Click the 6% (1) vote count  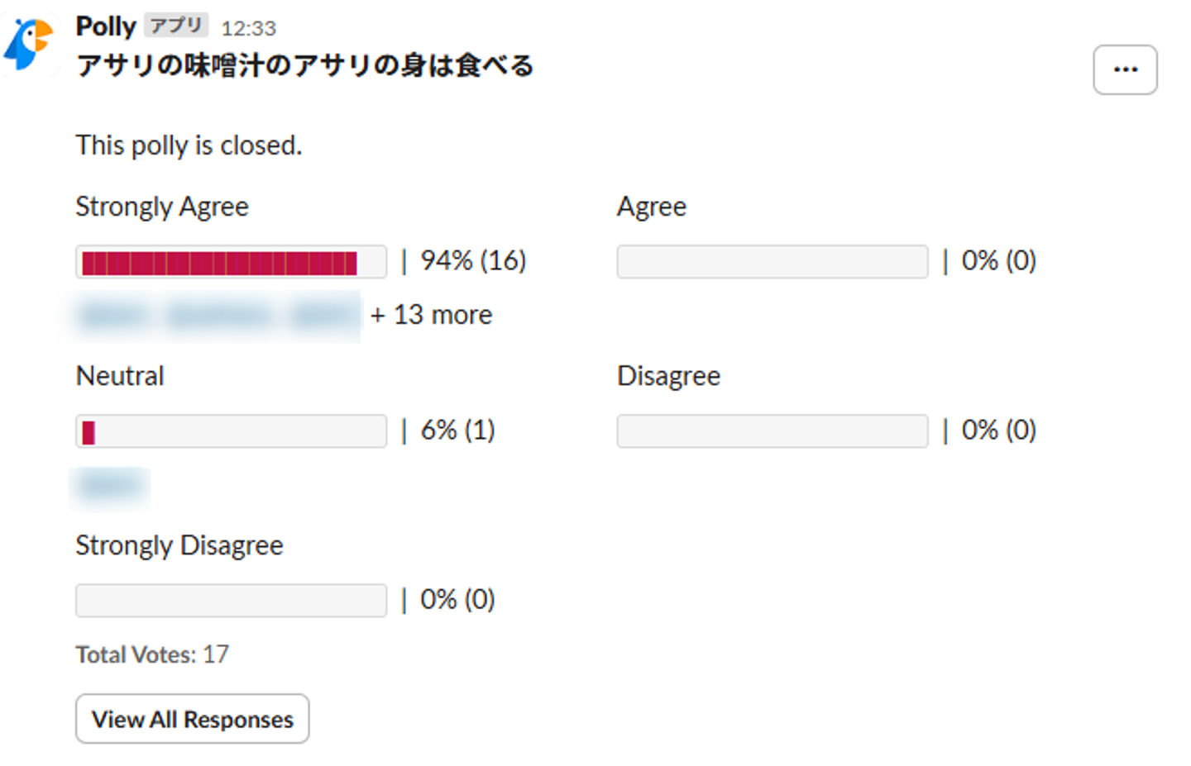(457, 431)
